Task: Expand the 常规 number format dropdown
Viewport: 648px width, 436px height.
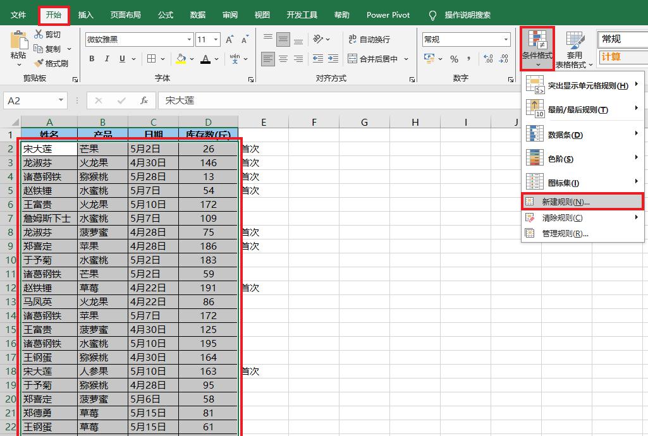Action: (x=506, y=40)
